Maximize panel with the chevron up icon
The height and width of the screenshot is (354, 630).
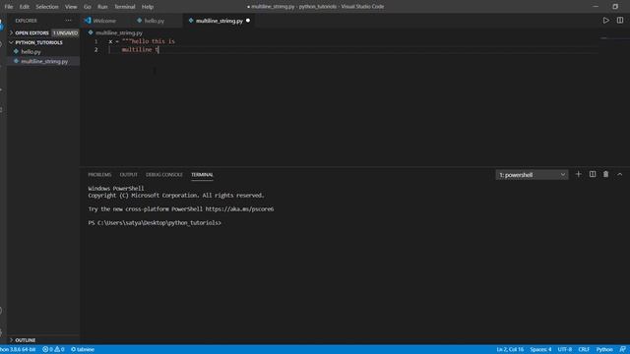point(619,174)
